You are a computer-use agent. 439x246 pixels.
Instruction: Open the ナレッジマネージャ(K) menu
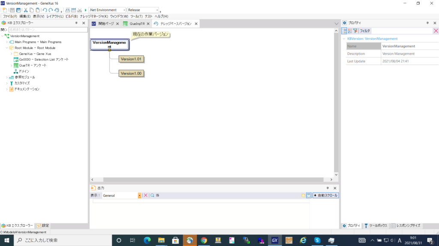94,17
